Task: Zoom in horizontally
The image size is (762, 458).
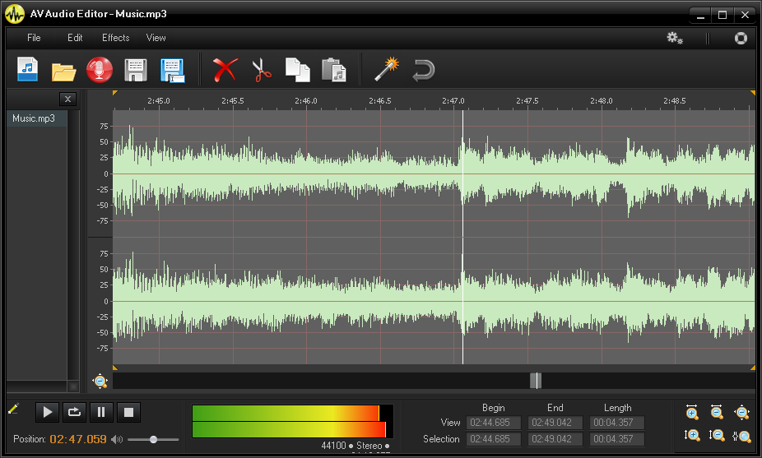Action: click(x=692, y=412)
